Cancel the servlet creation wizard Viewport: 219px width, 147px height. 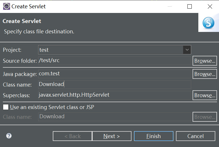click(x=195, y=136)
